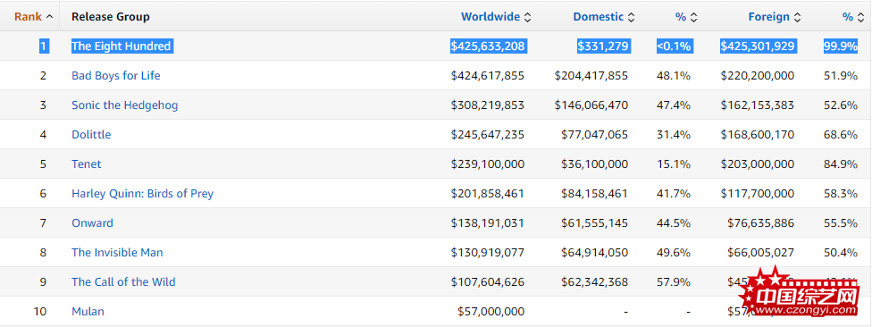Viewport: 872px width, 327px height.
Task: Open The Call of the Wild link
Action: point(123,282)
